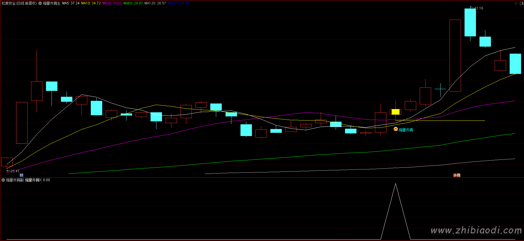The image size is (524, 241).
Task: Expand the 缩量齐肩副 sub-indicator dropdown arrow
Action: pos(3,180)
